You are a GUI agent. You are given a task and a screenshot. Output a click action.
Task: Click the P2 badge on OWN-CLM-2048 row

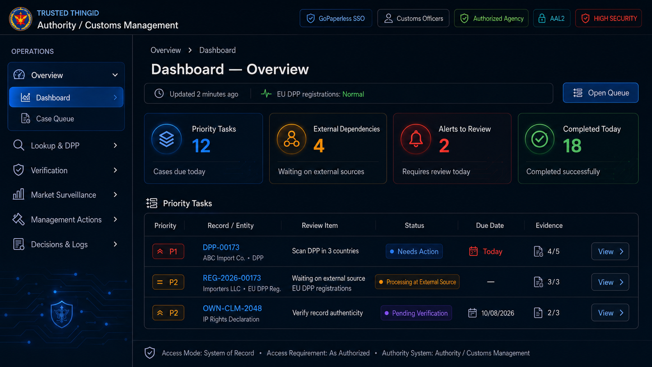tap(168, 312)
